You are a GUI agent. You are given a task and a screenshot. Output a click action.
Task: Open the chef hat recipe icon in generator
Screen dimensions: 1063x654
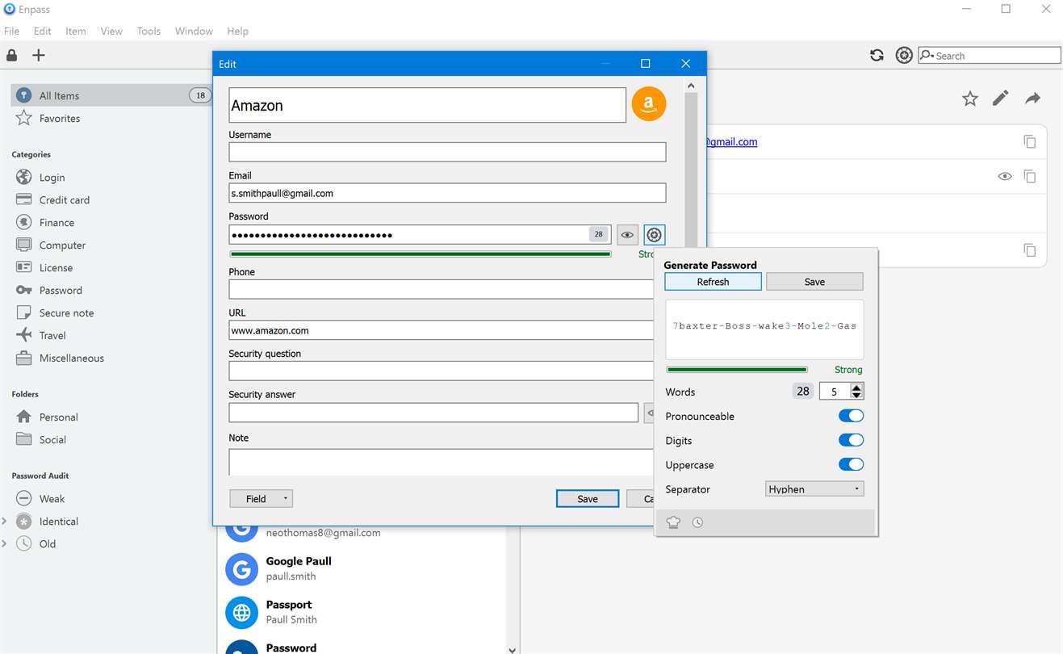pyautogui.click(x=673, y=522)
